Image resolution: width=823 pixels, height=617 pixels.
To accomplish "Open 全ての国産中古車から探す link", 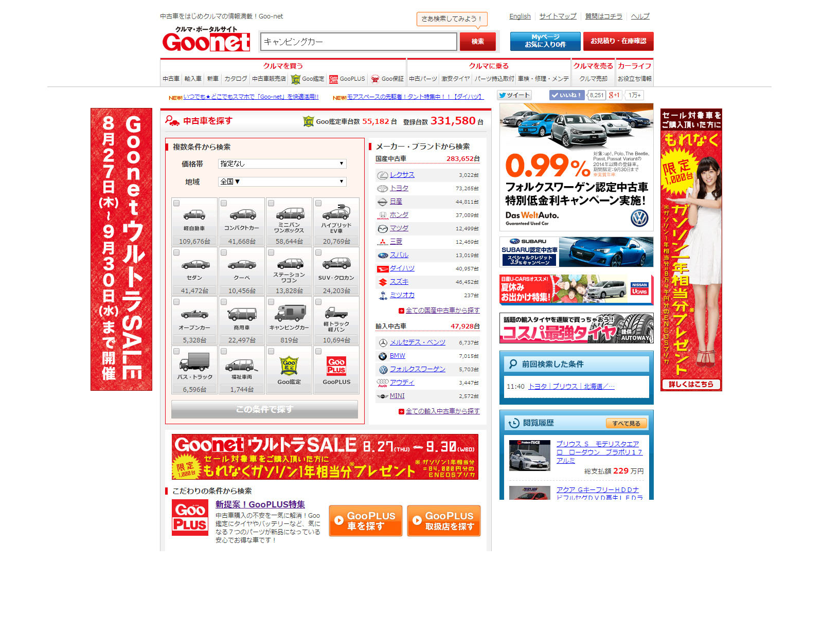I will click(442, 311).
